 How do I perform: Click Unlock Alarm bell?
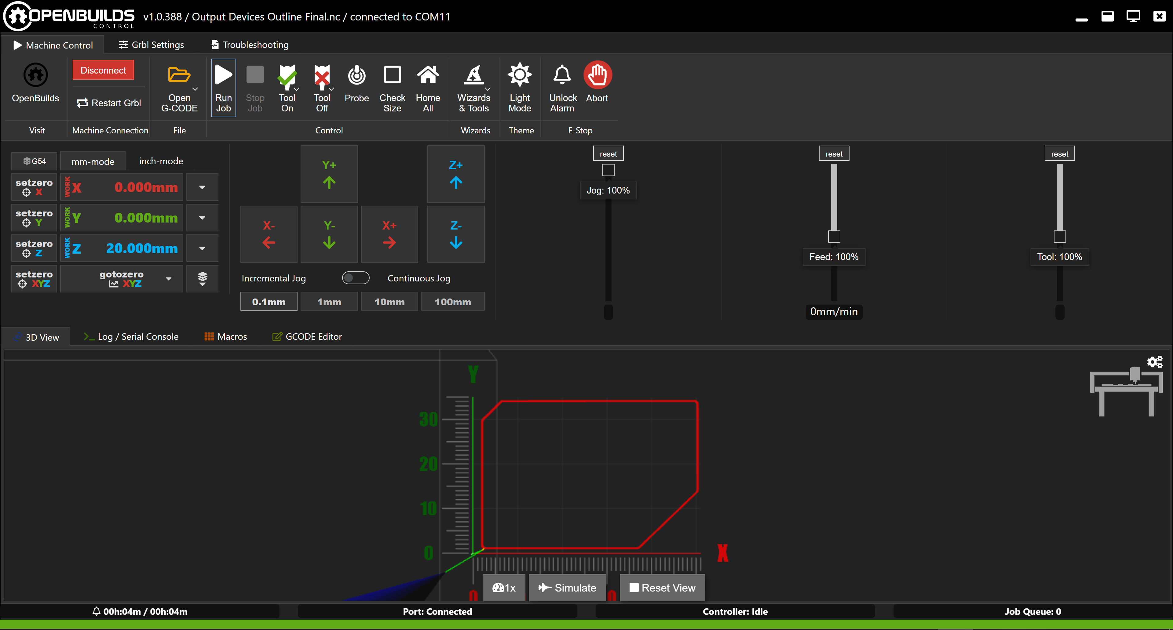click(562, 74)
